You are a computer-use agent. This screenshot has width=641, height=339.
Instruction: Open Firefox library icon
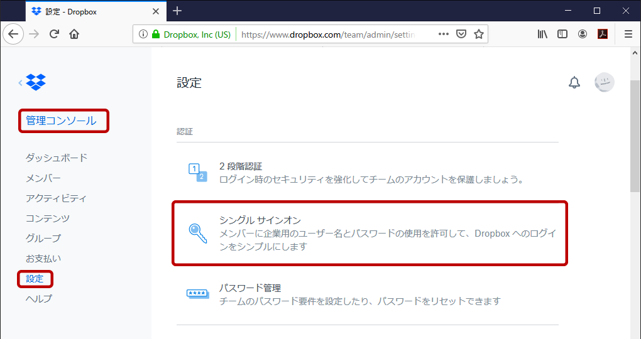coord(542,34)
